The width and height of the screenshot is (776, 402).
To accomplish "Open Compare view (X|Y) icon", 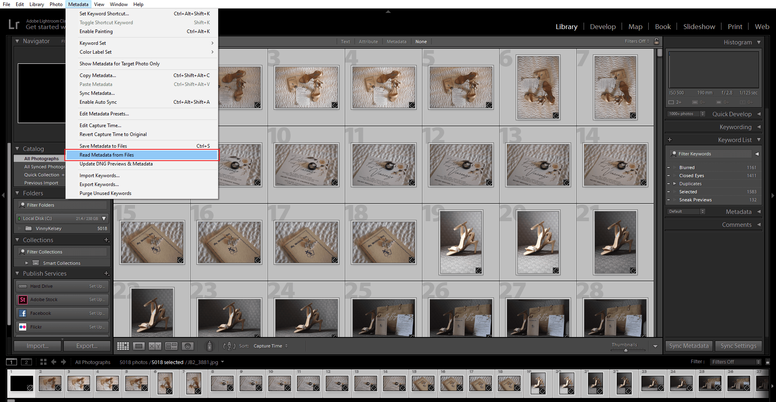I will [155, 346].
